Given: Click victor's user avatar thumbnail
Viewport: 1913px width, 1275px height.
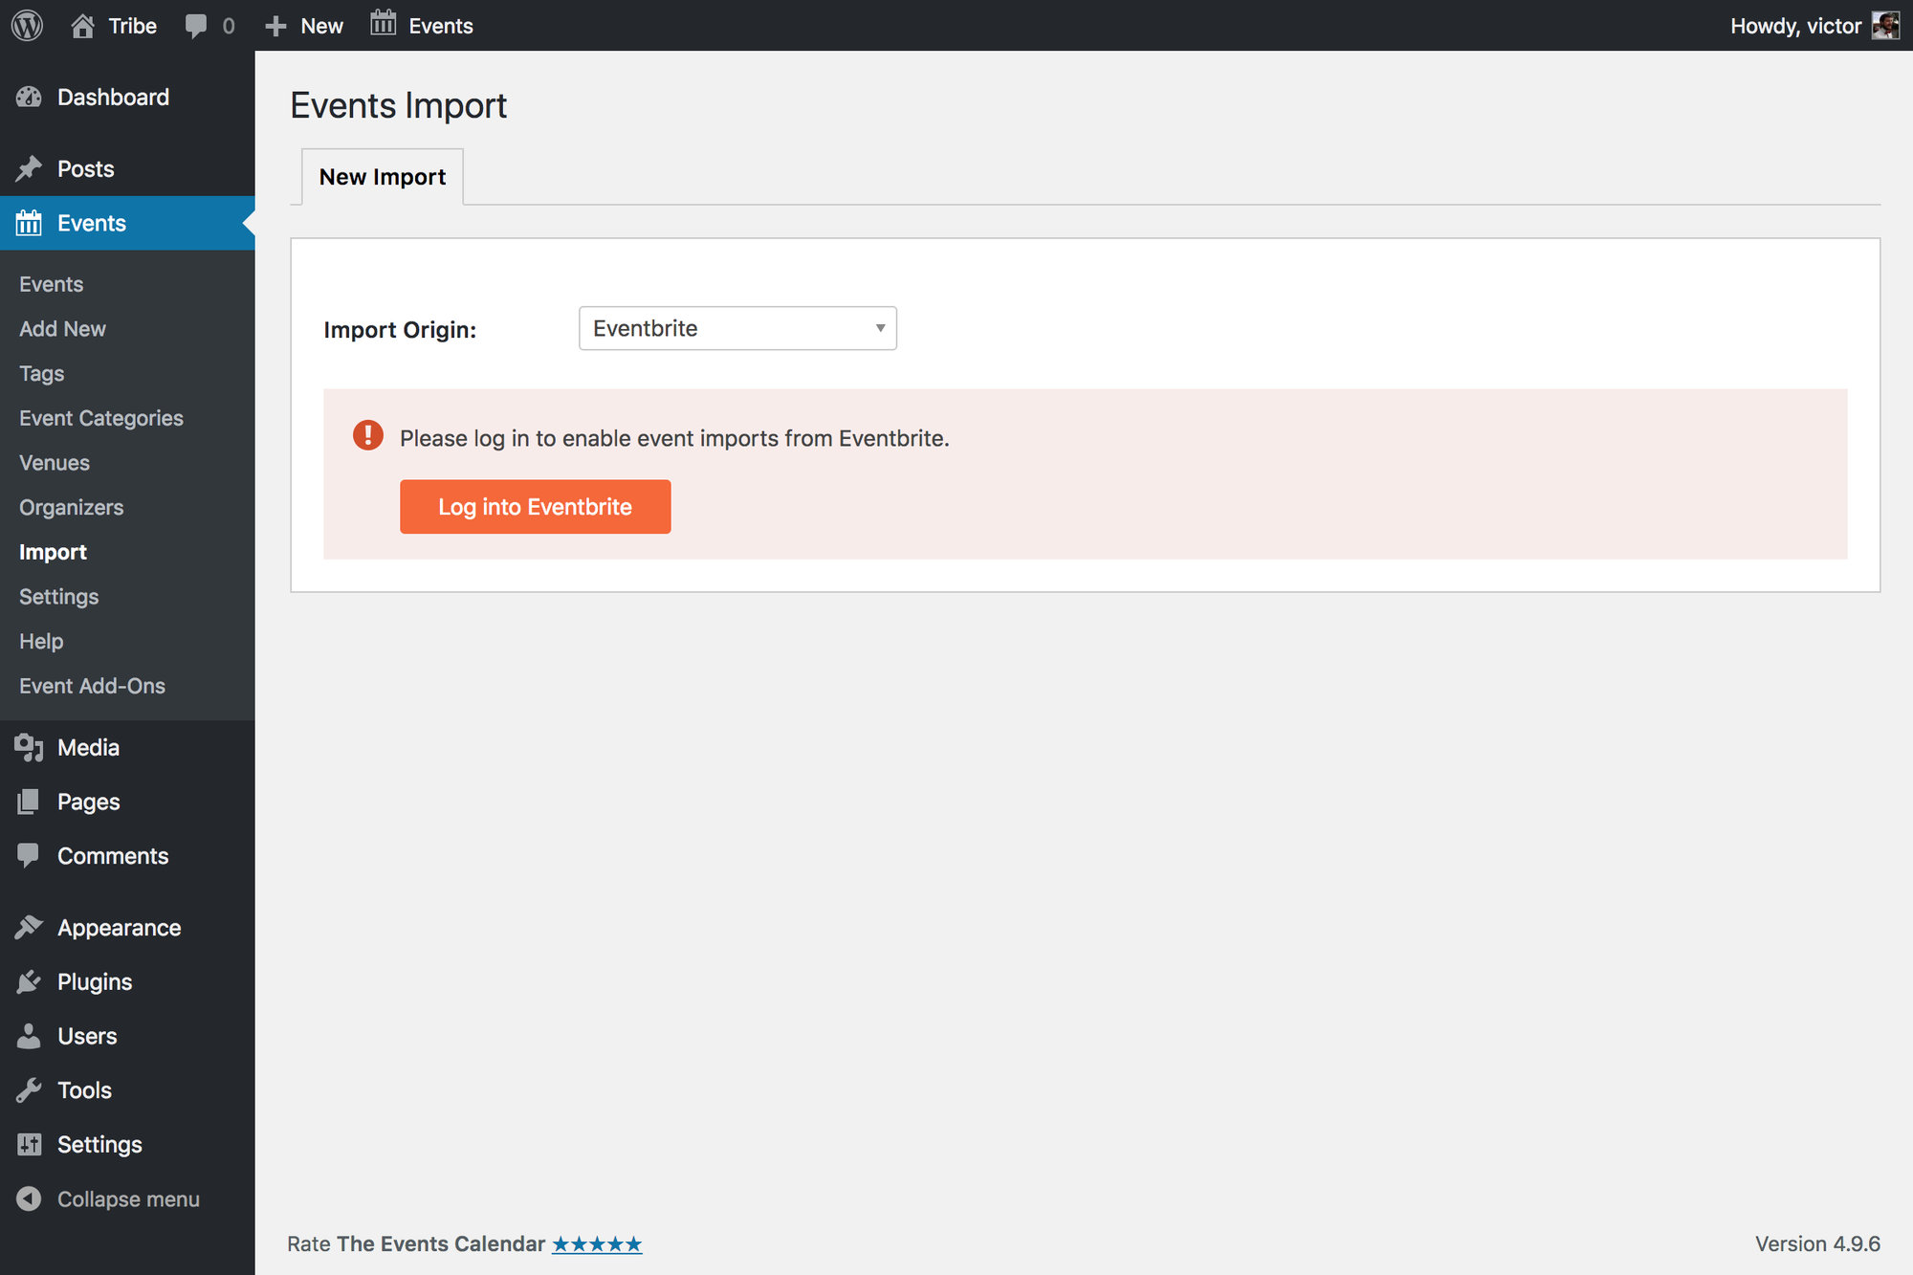Looking at the screenshot, I should [x=1885, y=26].
